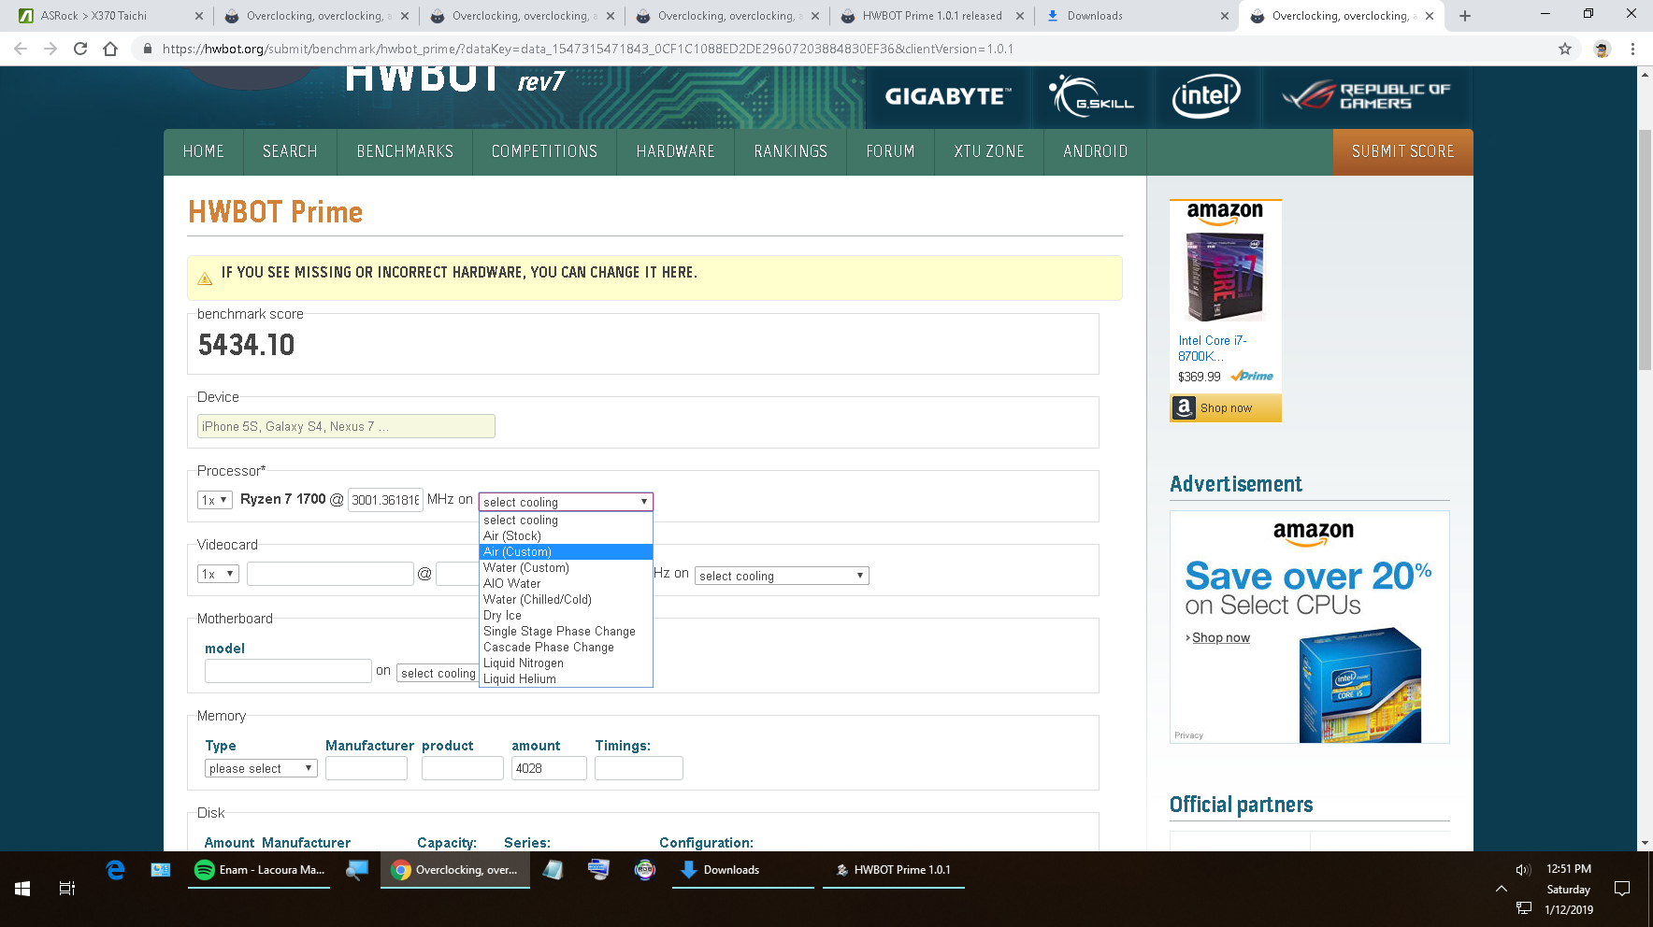Open the Chrome profile avatar
The width and height of the screenshot is (1653, 927).
coord(1602,49)
